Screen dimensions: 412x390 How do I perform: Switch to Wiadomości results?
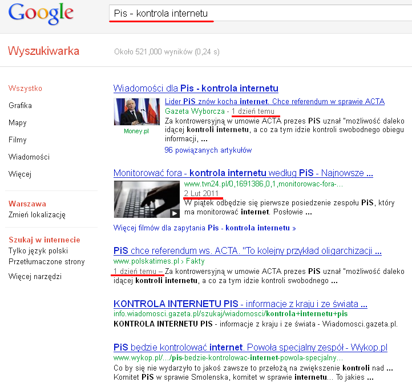(29, 157)
